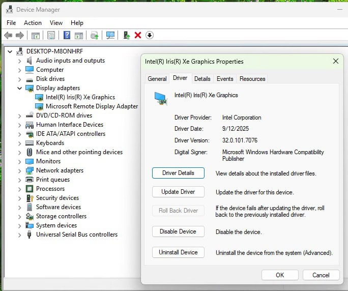
Task: Click the Enable device toolbar icon with green arrow
Action: pyautogui.click(x=126, y=35)
